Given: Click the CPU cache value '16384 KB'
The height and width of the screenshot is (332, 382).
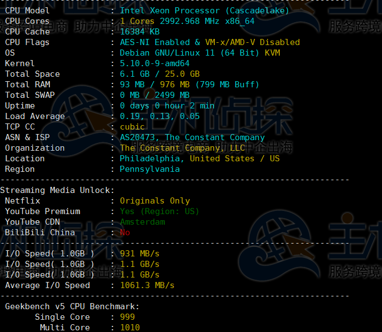Looking at the screenshot, I should [x=140, y=32].
